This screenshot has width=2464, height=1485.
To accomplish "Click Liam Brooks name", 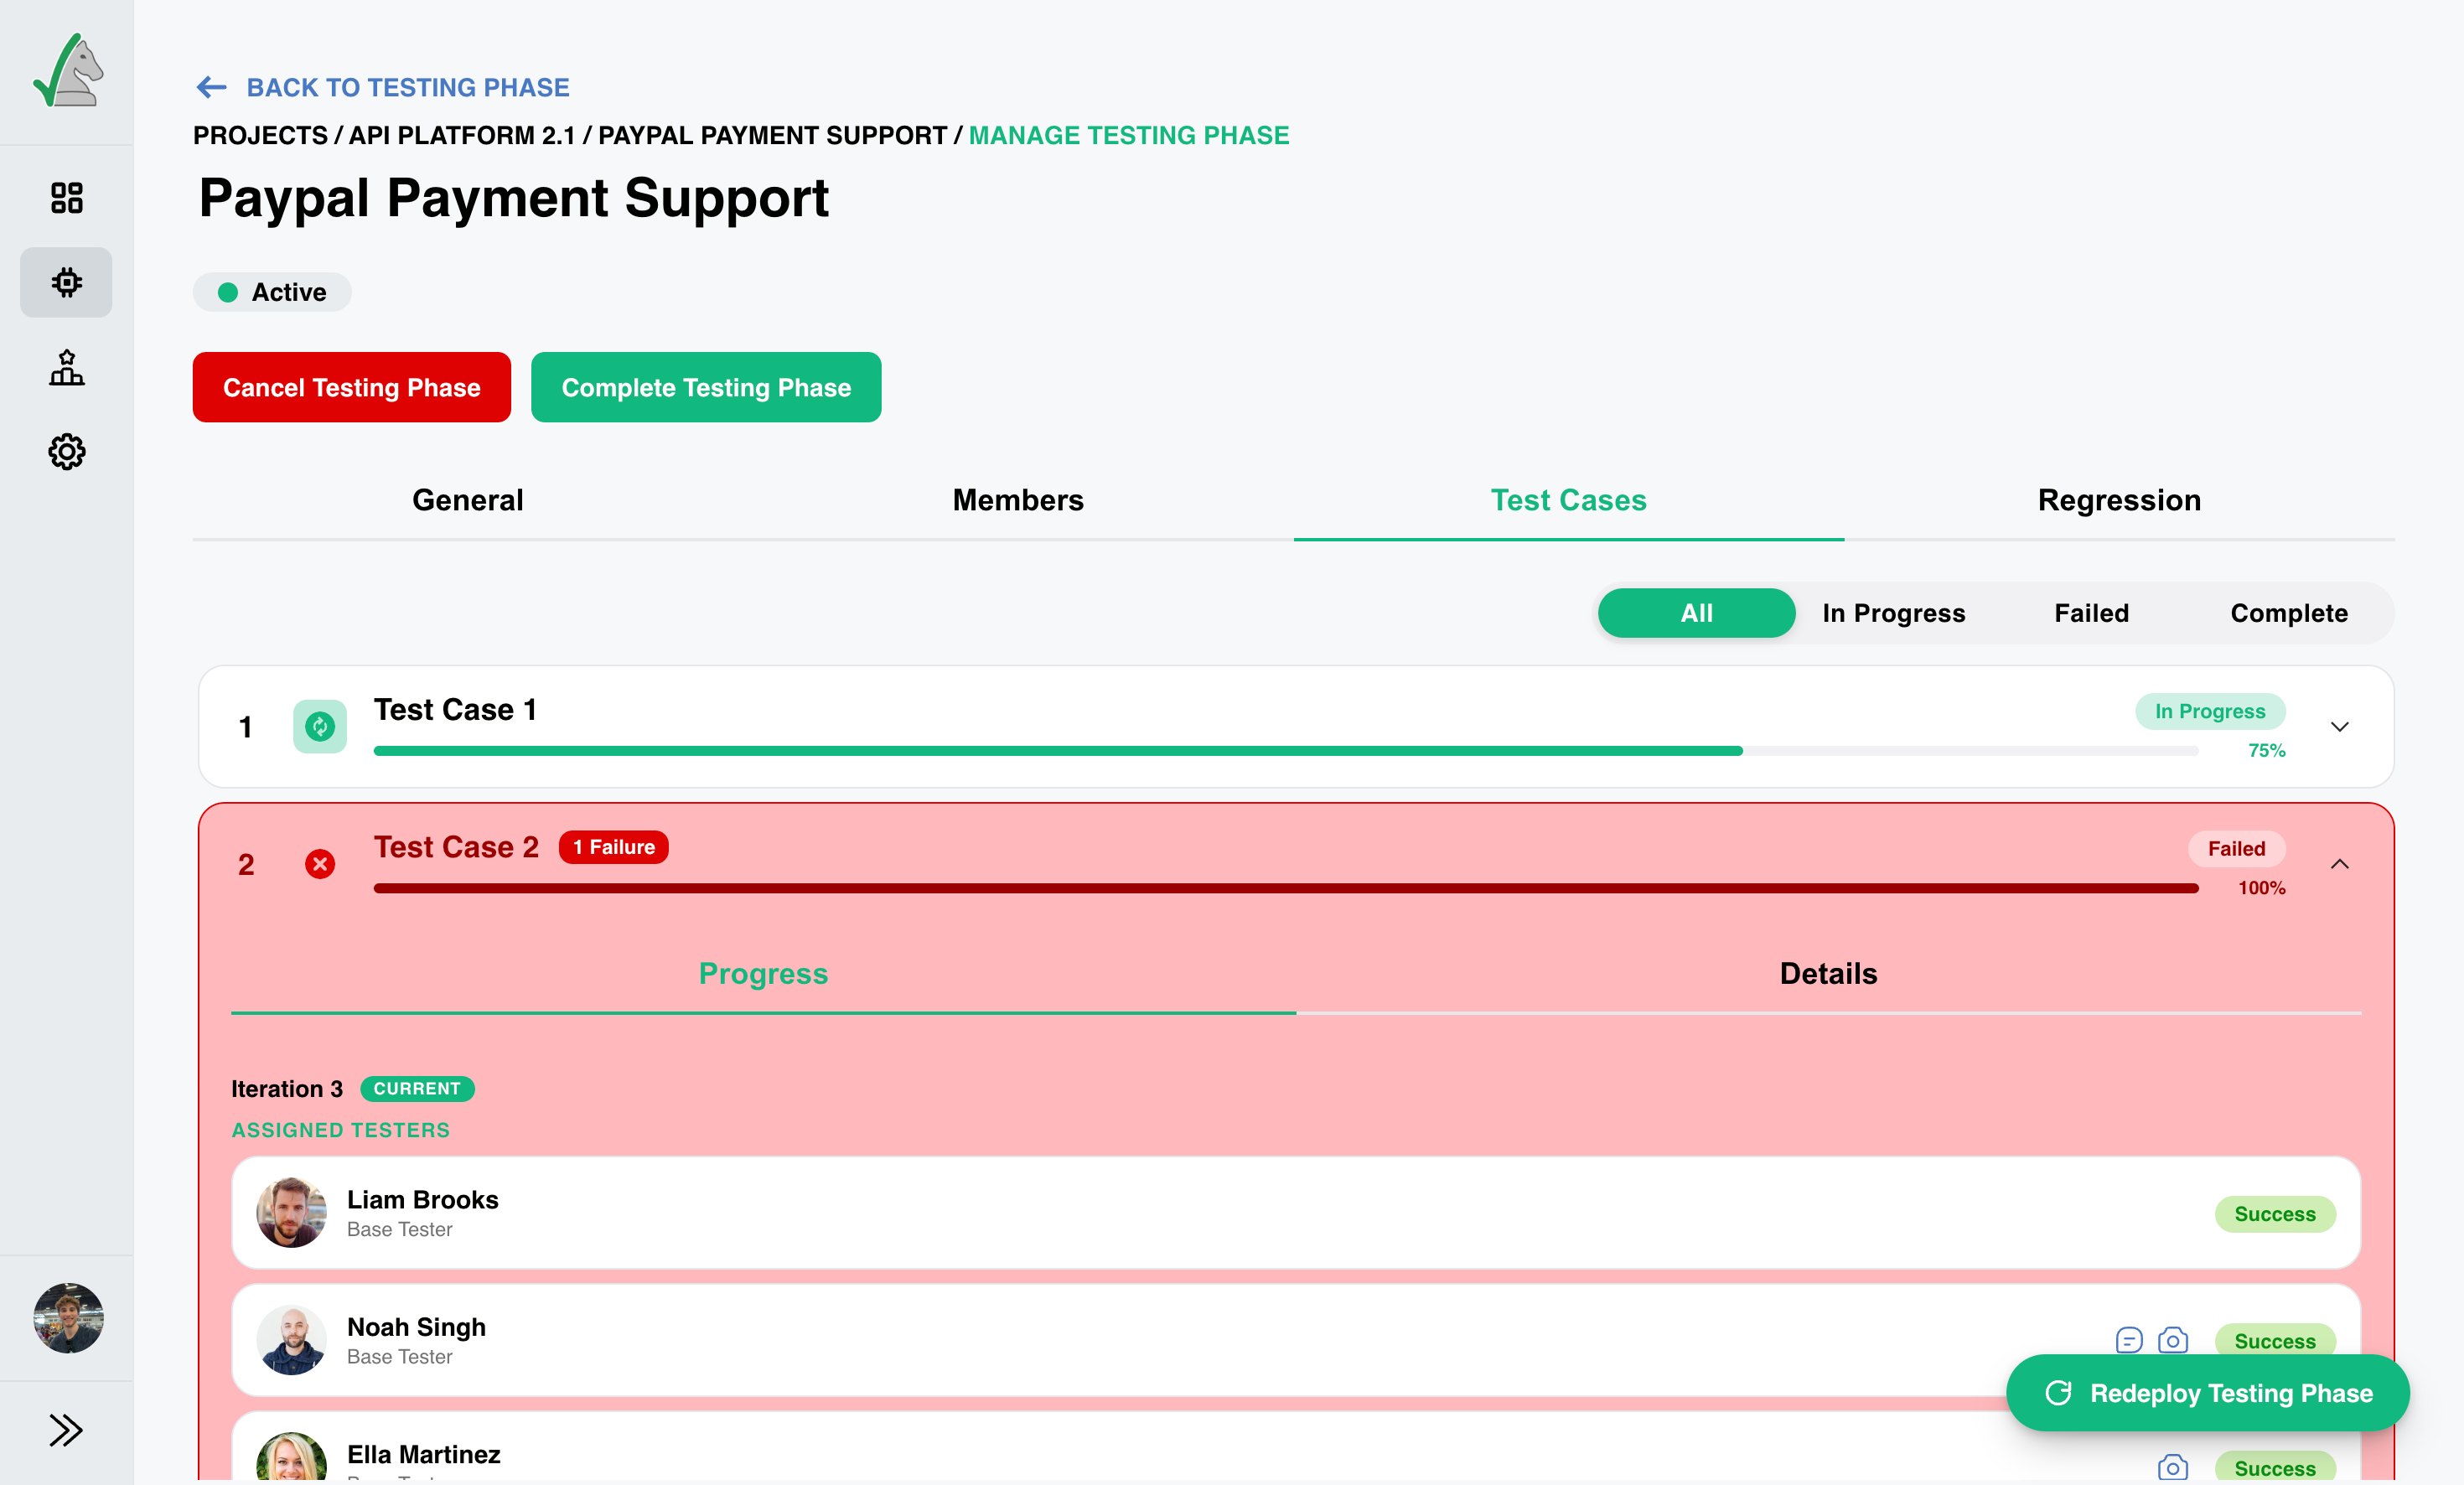I will pyautogui.click(x=423, y=1200).
